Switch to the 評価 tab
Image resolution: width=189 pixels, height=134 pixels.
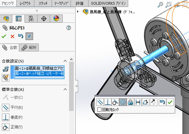click(80, 3)
